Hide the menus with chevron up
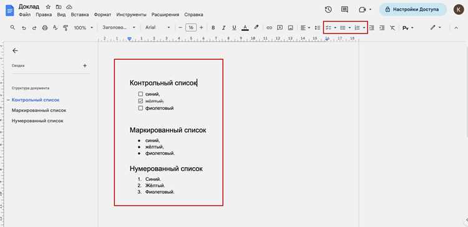 [x=456, y=27]
